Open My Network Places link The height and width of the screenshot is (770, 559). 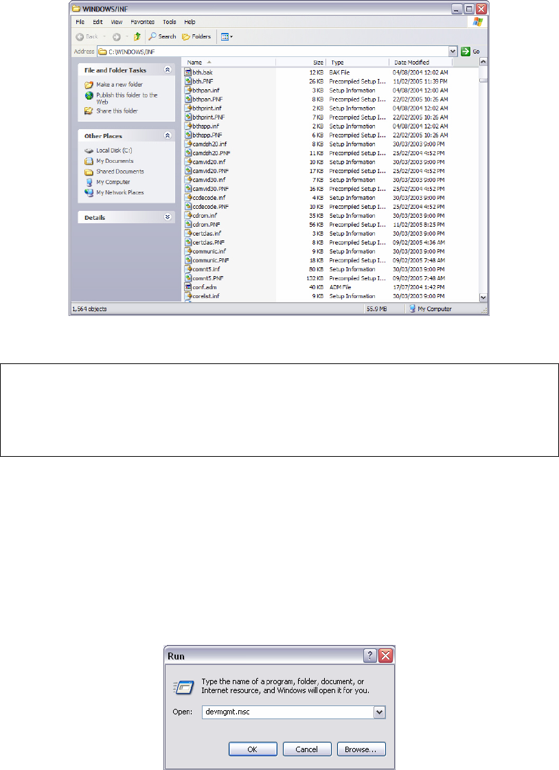click(119, 192)
